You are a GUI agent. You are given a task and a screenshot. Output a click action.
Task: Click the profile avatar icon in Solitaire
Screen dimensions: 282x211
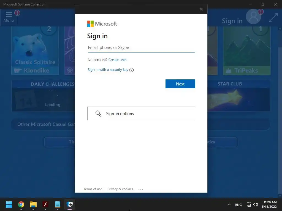(x=253, y=17)
